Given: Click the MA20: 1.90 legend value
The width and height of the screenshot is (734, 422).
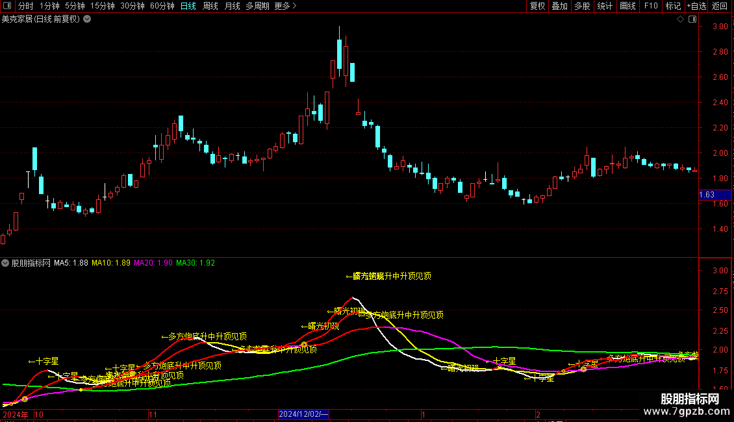Looking at the screenshot, I should 153,263.
